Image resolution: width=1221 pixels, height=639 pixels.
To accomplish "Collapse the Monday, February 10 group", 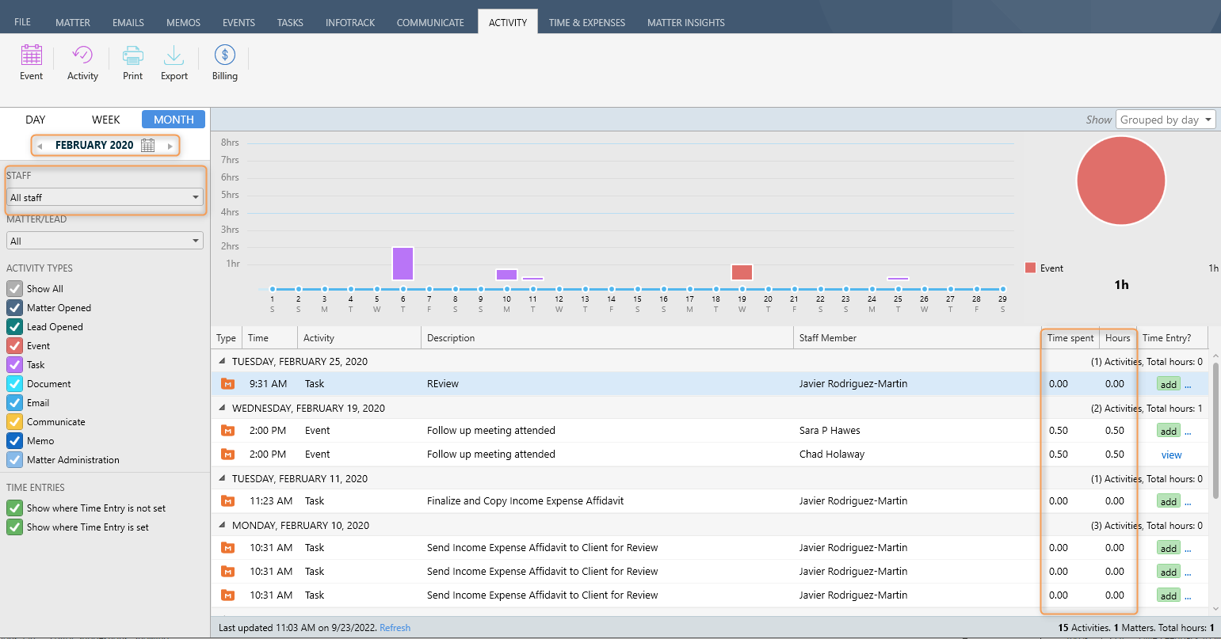I will click(x=222, y=525).
